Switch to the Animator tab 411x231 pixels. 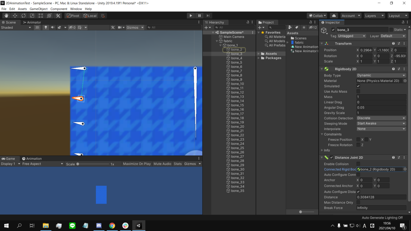coord(32,22)
